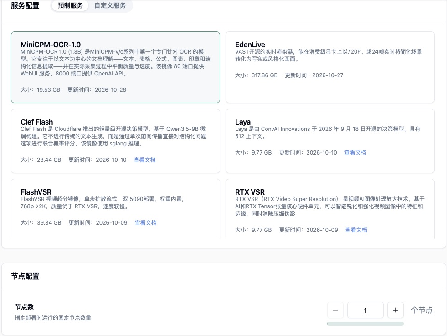
Task: Pick the RTX VSR service card
Action: pos(330,209)
